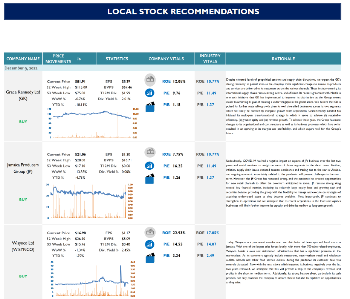This screenshot has width=350, height=299.
Task: Open the Grace Kennedy price movement chart
Action: [x=93, y=123]
